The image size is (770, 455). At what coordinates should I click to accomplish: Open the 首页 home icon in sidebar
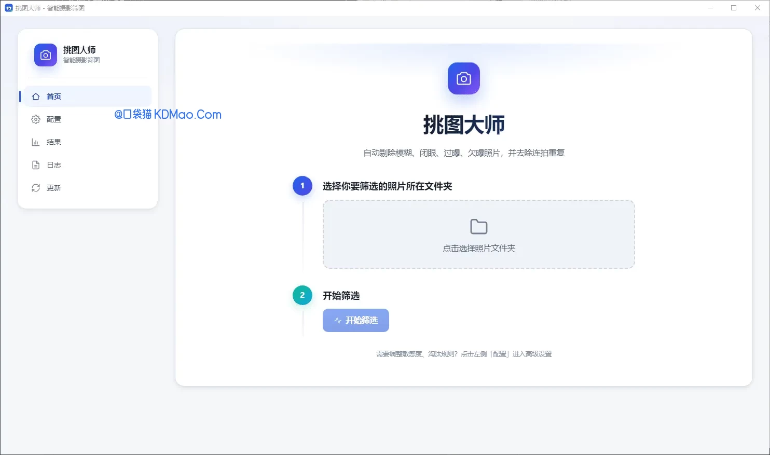(x=36, y=96)
